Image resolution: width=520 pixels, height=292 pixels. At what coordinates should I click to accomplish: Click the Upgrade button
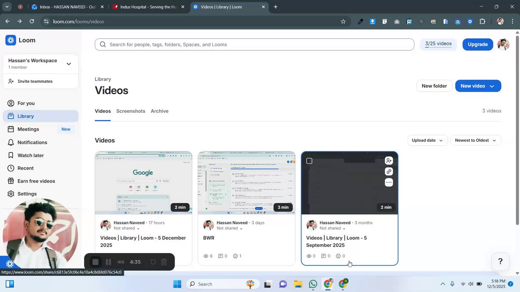click(478, 44)
